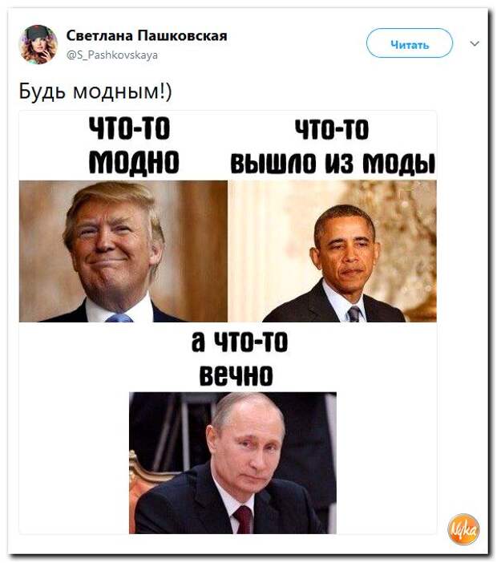Follow the account with the Читать button
The height and width of the screenshot is (563, 497).
(410, 43)
